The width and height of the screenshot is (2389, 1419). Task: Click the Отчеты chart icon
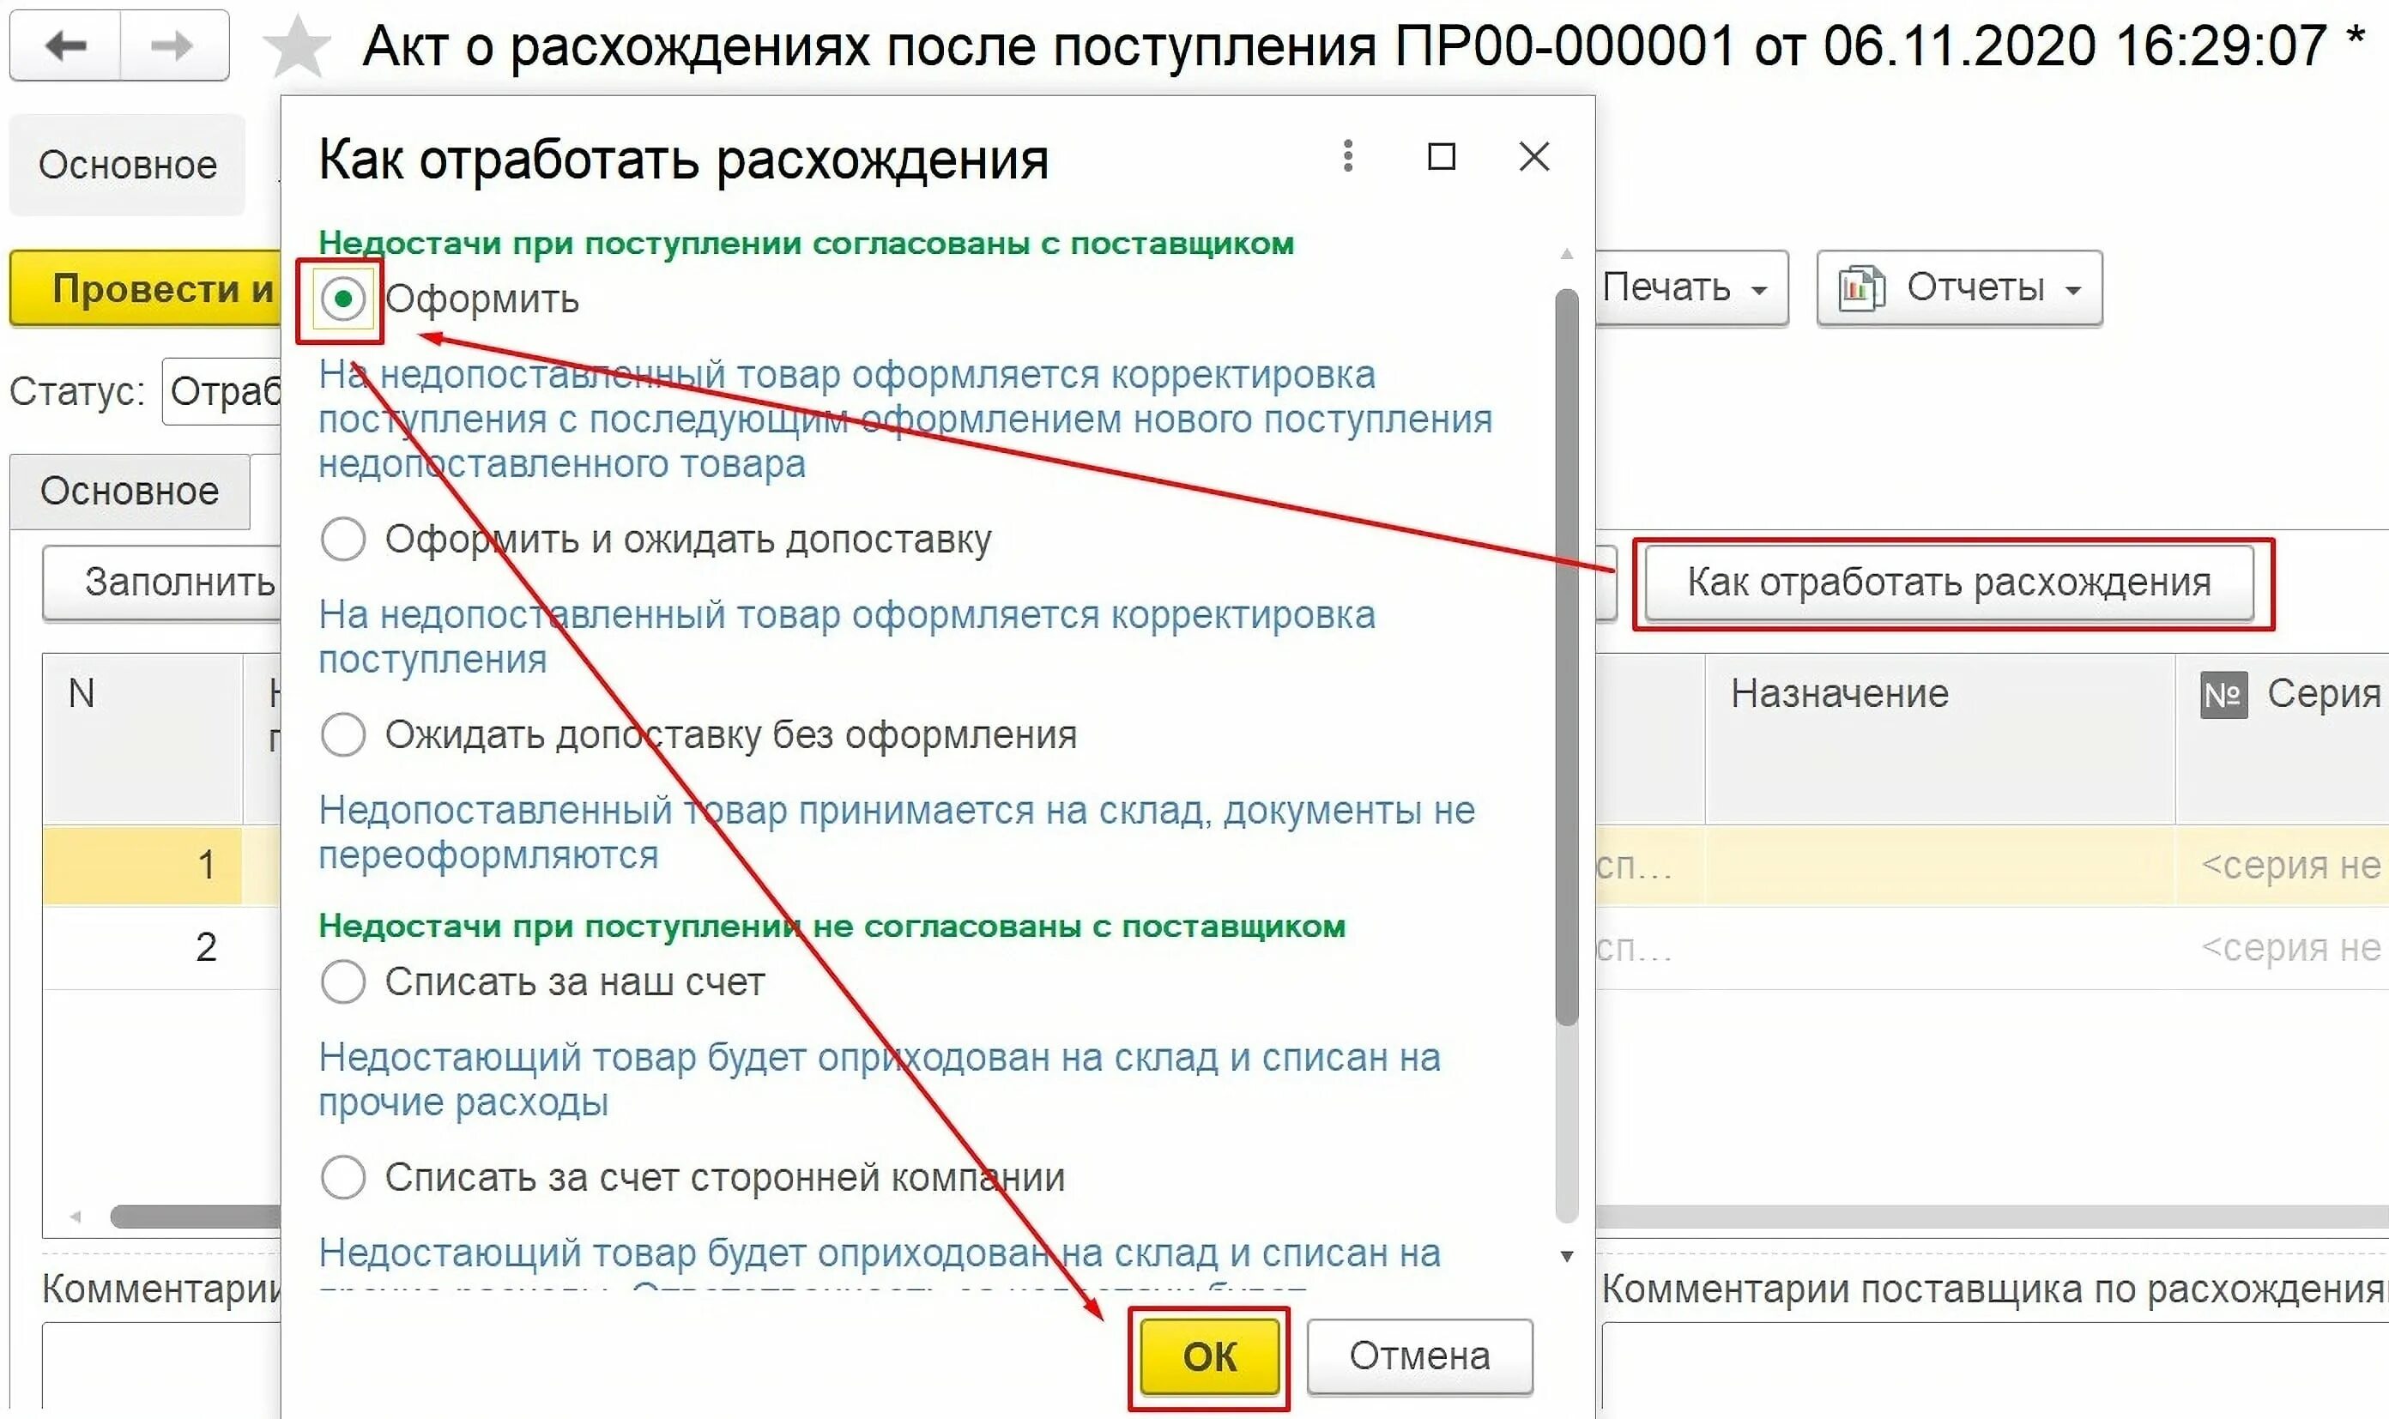1860,287
